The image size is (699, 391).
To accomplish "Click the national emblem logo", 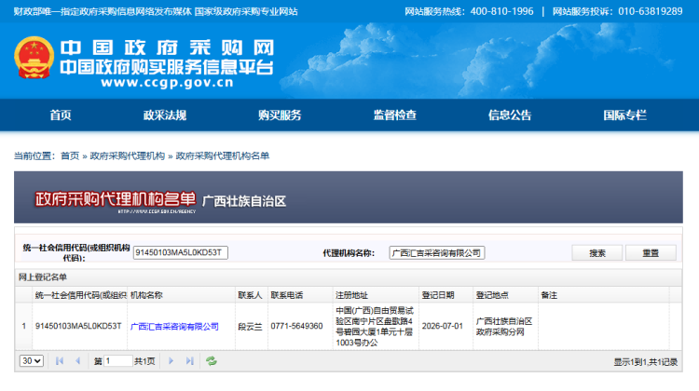I will pyautogui.click(x=34, y=58).
